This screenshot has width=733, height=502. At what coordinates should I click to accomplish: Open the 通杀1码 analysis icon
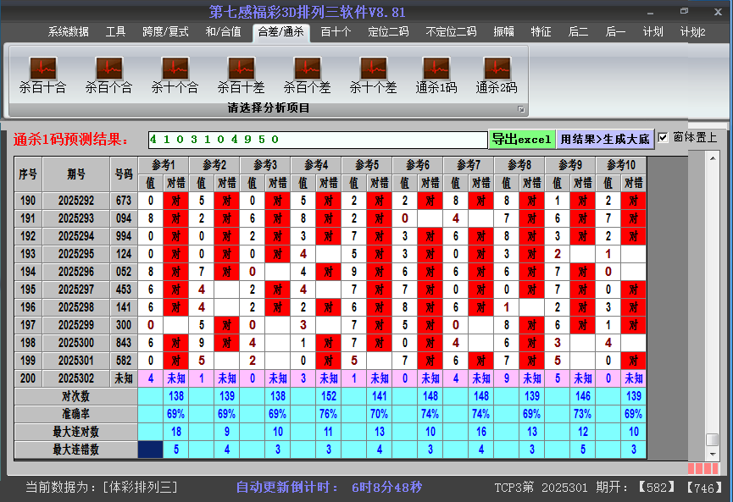coord(436,69)
